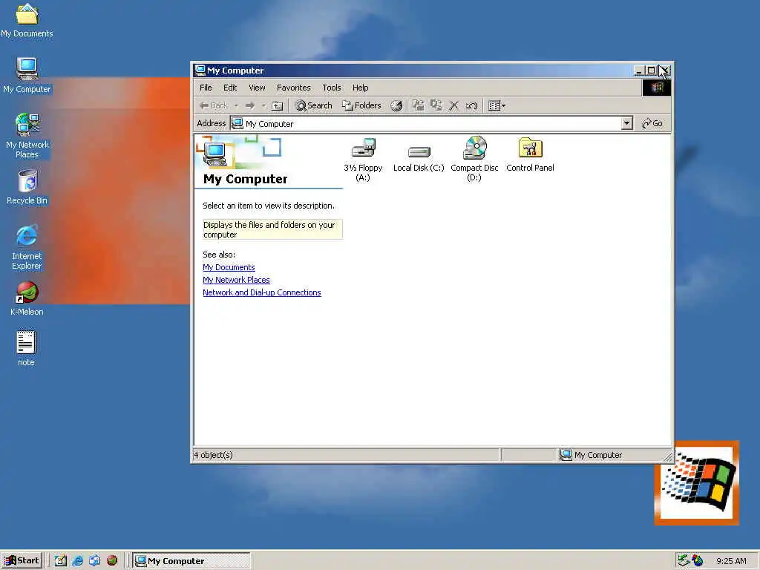760x570 pixels.
Task: Launch K-Meleon from quick launch
Action: point(112,561)
